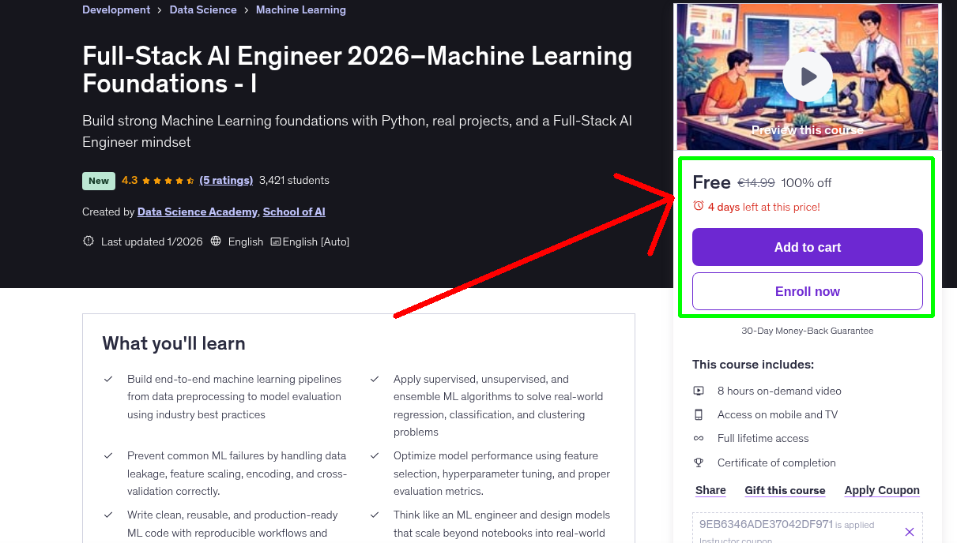Open the 5 ratings link

point(226,180)
